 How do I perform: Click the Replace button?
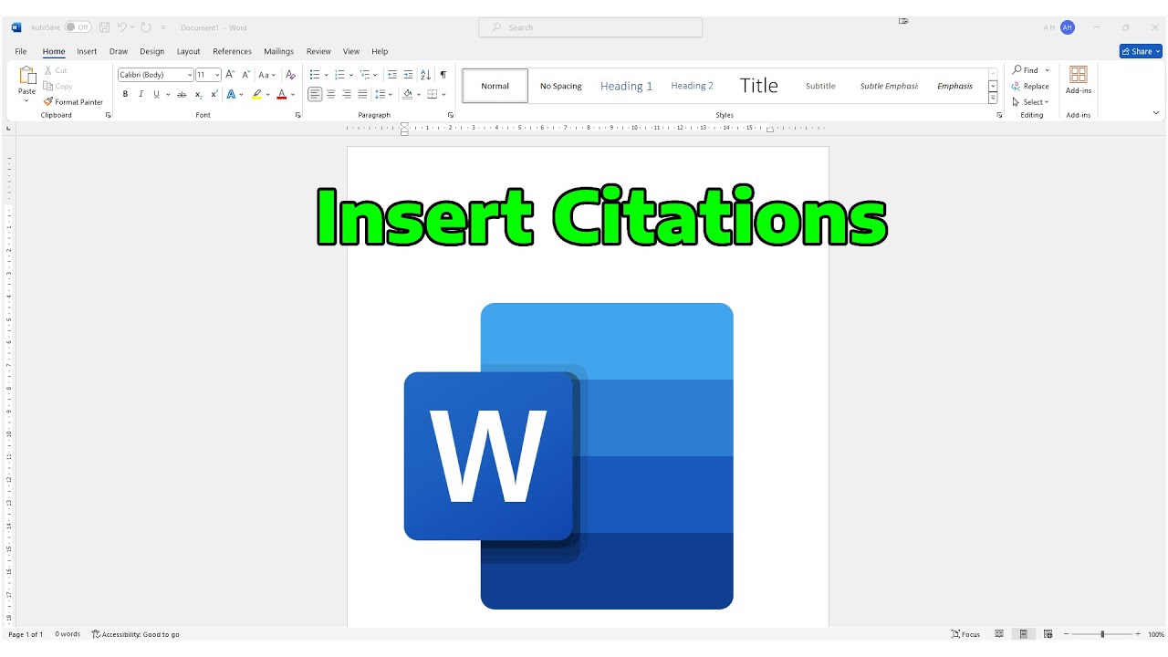click(1030, 86)
